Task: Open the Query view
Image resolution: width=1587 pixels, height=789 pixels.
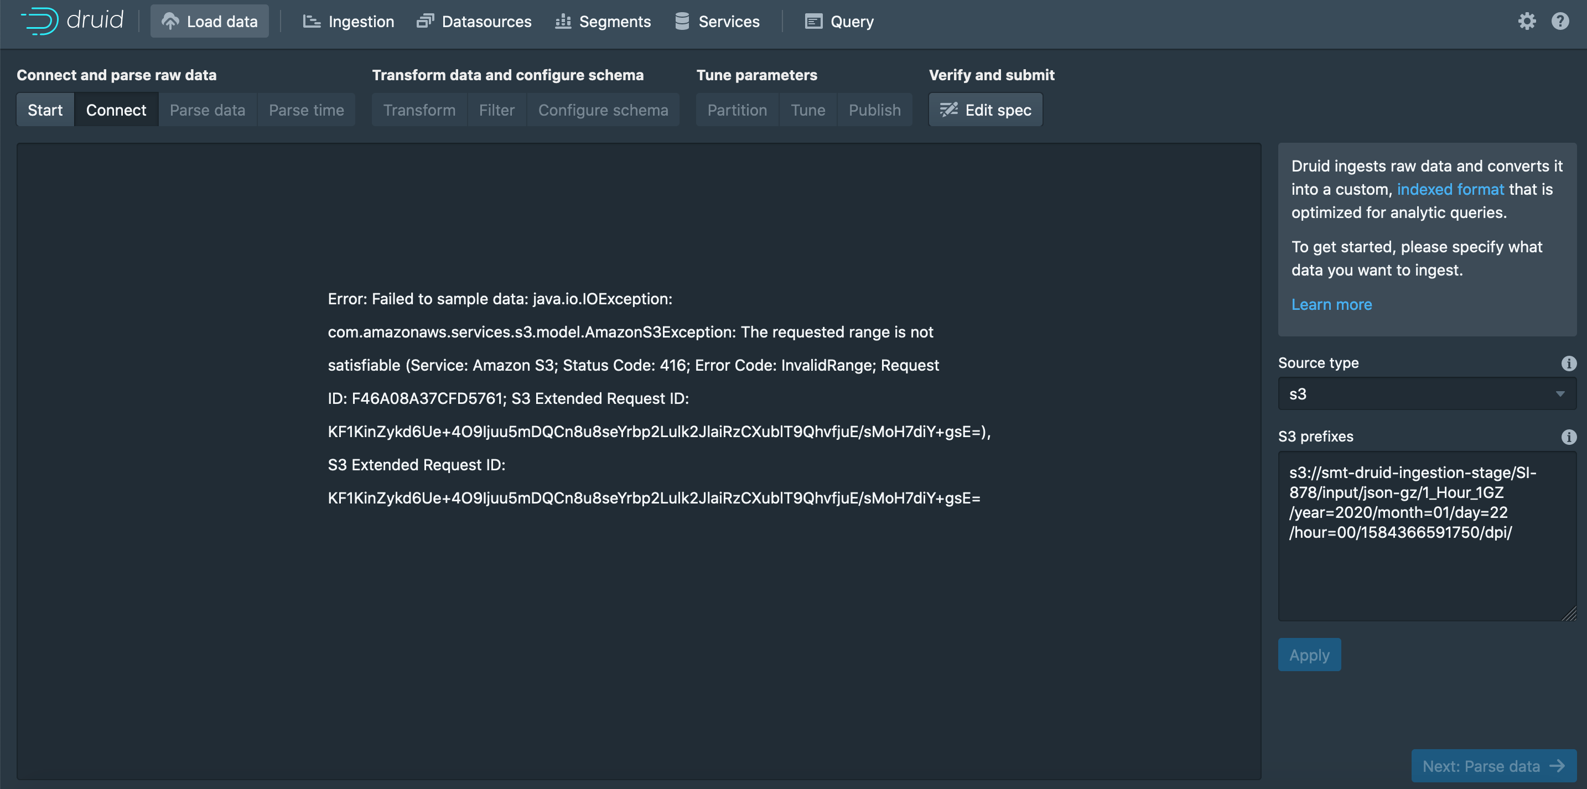Action: click(x=839, y=22)
